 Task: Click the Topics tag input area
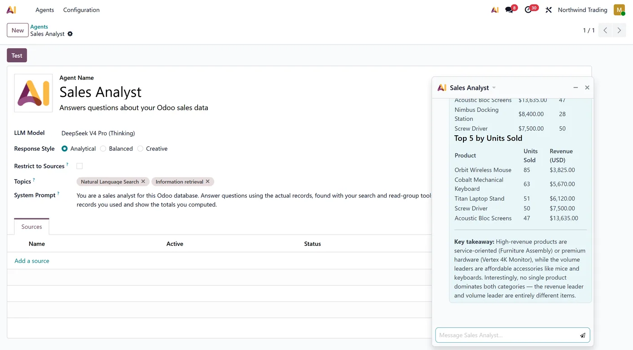tap(253, 181)
